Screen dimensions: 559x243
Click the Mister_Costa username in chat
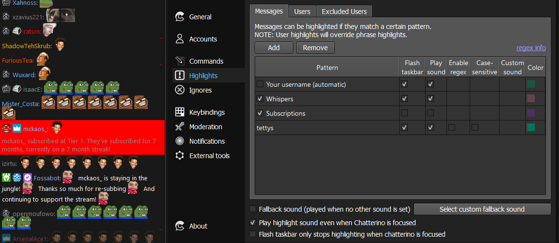[21, 104]
